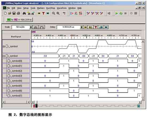Click the M1 to M2 interval button
Viewport: 147px width, 119px height.
[x=20, y=20]
